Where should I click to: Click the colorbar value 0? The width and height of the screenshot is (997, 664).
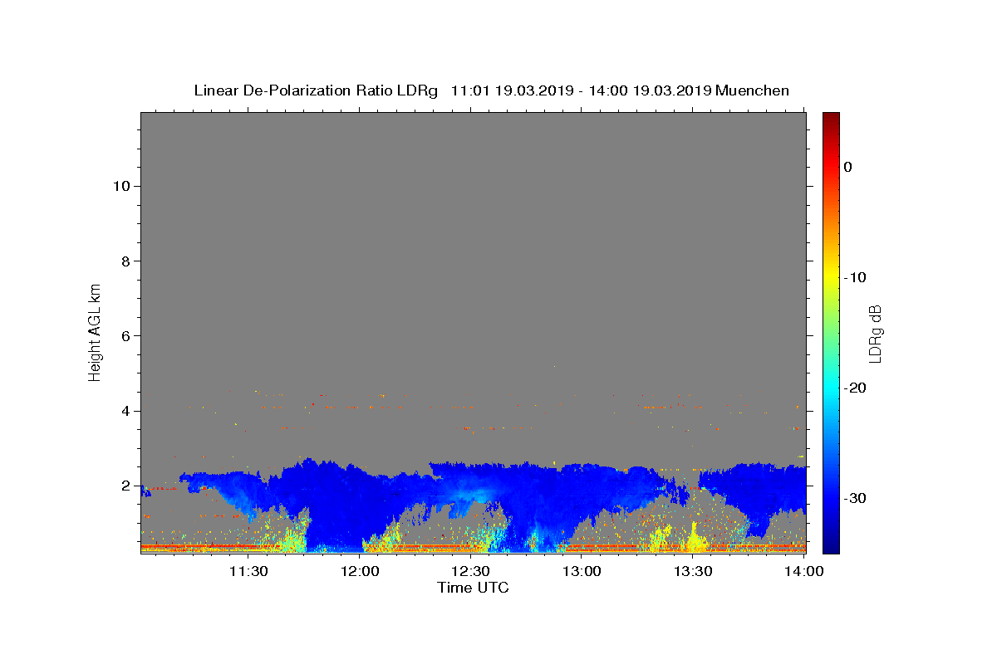[x=847, y=167]
